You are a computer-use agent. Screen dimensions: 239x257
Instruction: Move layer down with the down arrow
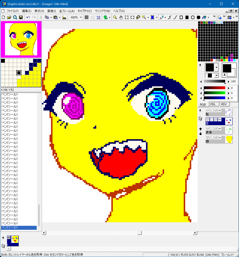pos(200,134)
